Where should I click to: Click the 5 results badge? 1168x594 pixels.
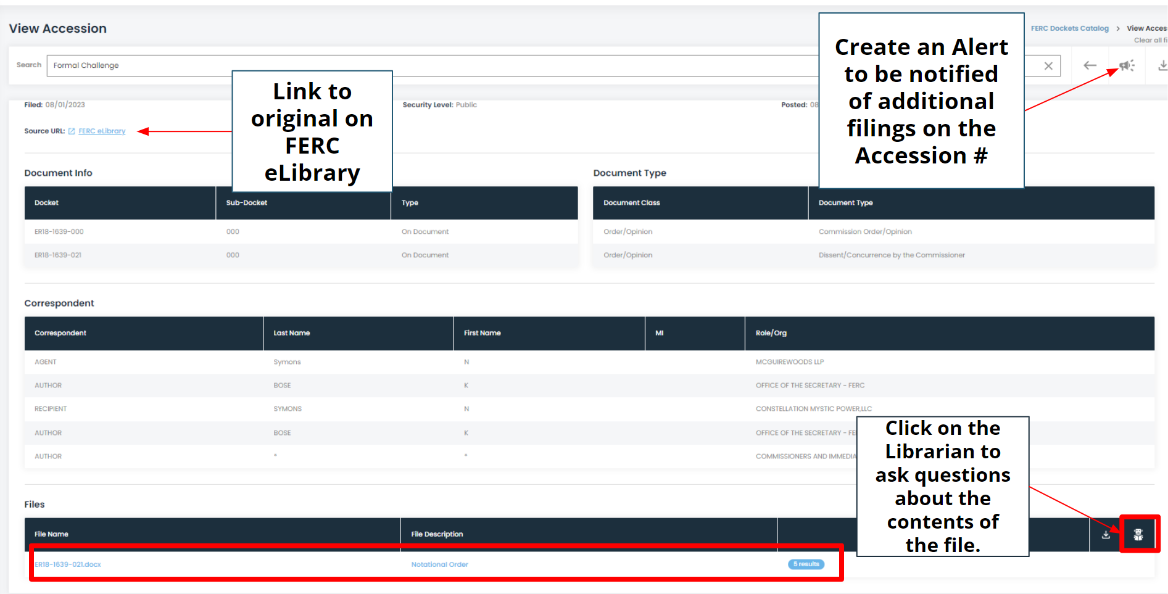tap(806, 564)
